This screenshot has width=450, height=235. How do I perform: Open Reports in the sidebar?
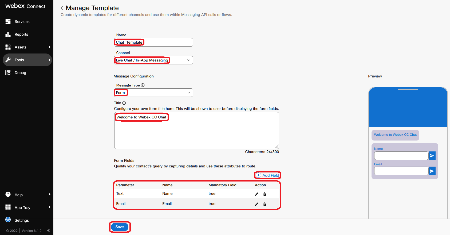[21, 34]
